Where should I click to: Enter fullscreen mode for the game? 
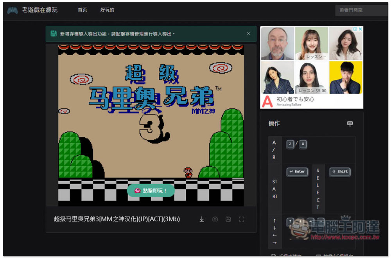tap(241, 219)
